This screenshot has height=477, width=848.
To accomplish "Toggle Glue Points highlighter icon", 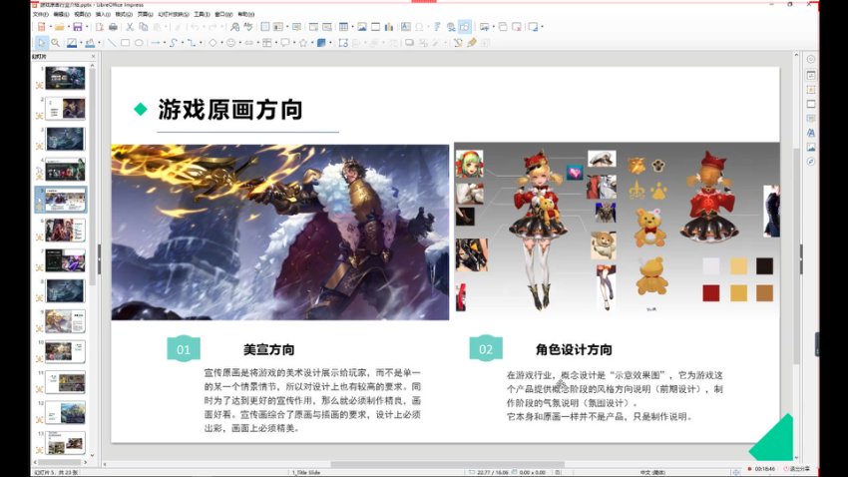I will click(x=472, y=43).
